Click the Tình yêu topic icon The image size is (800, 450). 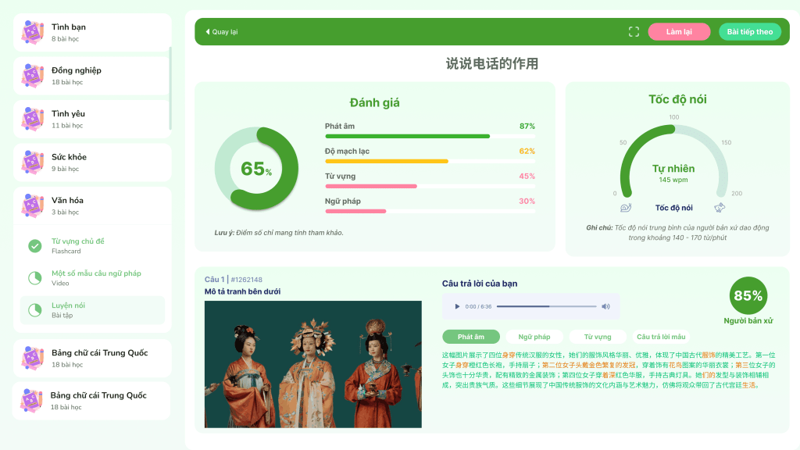tap(33, 119)
